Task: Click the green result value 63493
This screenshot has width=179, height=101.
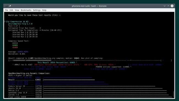Action: click(15, 45)
